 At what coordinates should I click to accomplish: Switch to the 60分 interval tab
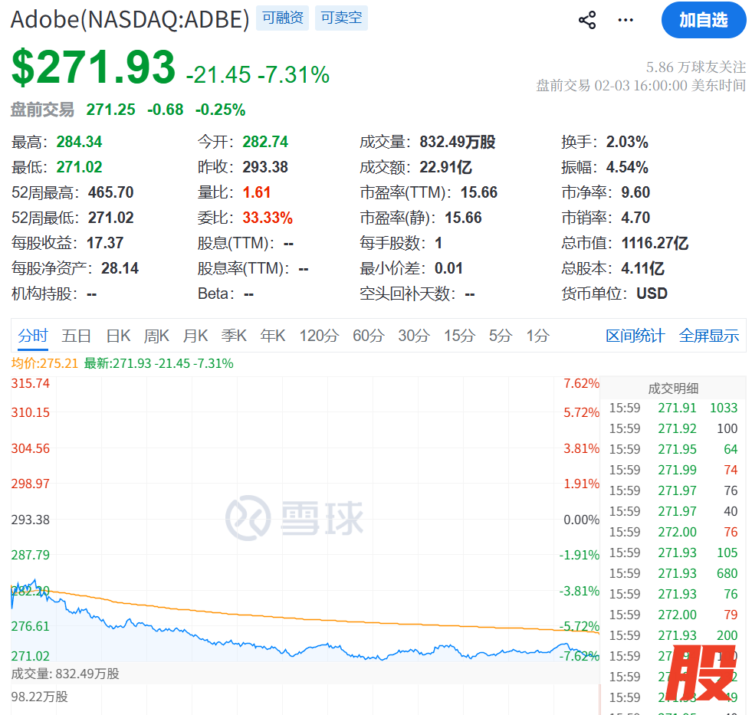click(x=368, y=336)
